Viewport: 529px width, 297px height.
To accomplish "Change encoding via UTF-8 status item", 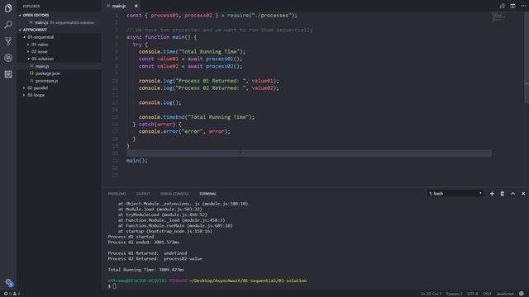I will click(x=472, y=294).
